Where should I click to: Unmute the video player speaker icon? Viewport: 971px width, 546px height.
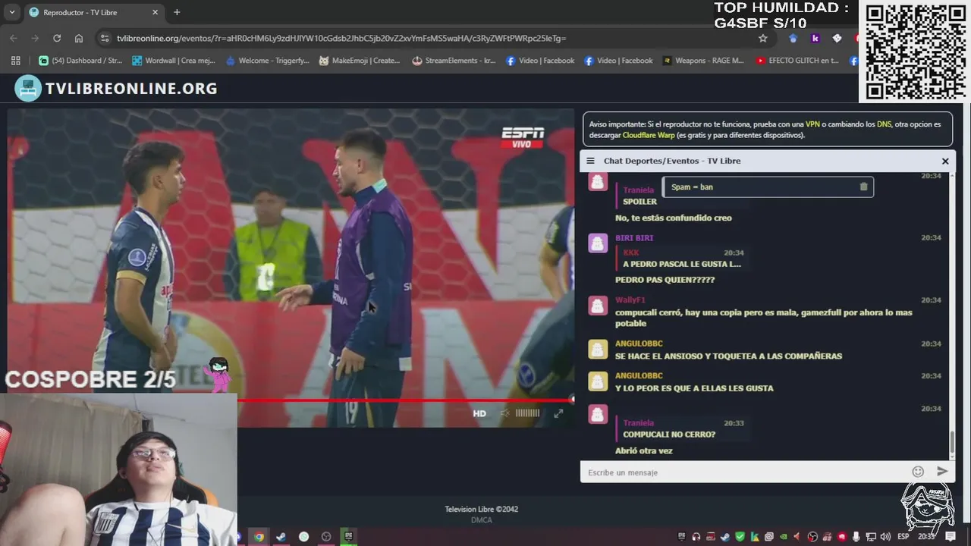pos(504,413)
